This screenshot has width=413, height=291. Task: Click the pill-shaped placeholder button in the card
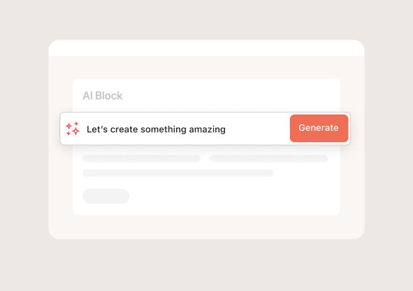pos(106,196)
